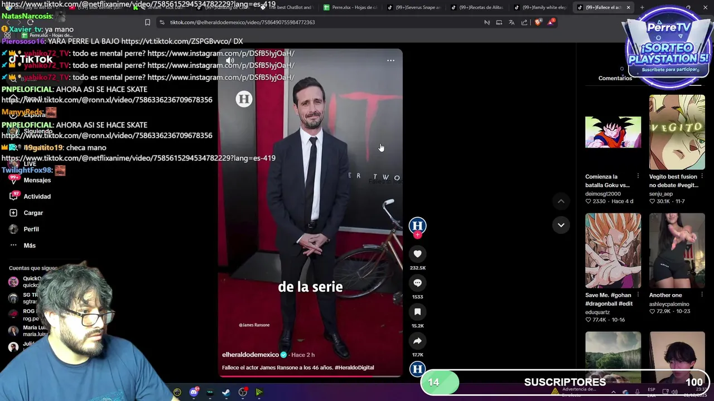This screenshot has width=714, height=401.
Task: Seek using the video progress bar
Action: click(x=310, y=376)
